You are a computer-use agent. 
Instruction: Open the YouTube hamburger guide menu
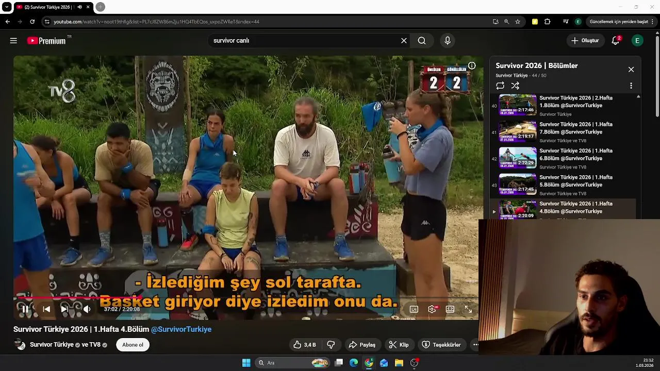(x=13, y=41)
